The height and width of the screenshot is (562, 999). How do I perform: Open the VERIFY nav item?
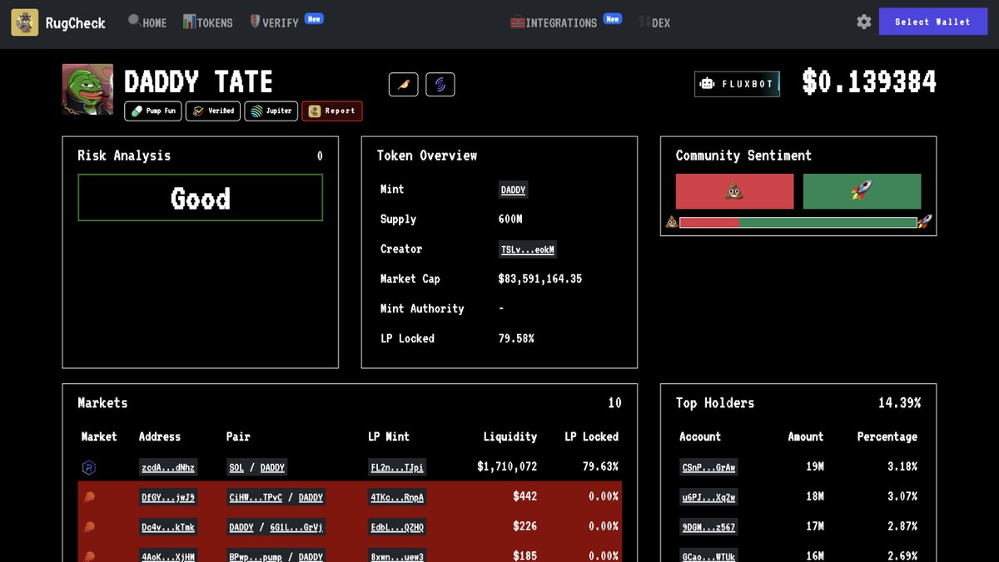[x=274, y=22]
